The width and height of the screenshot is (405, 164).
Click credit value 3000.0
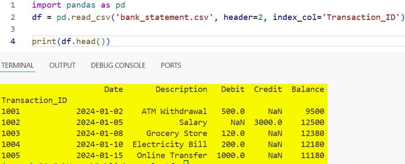(x=268, y=122)
